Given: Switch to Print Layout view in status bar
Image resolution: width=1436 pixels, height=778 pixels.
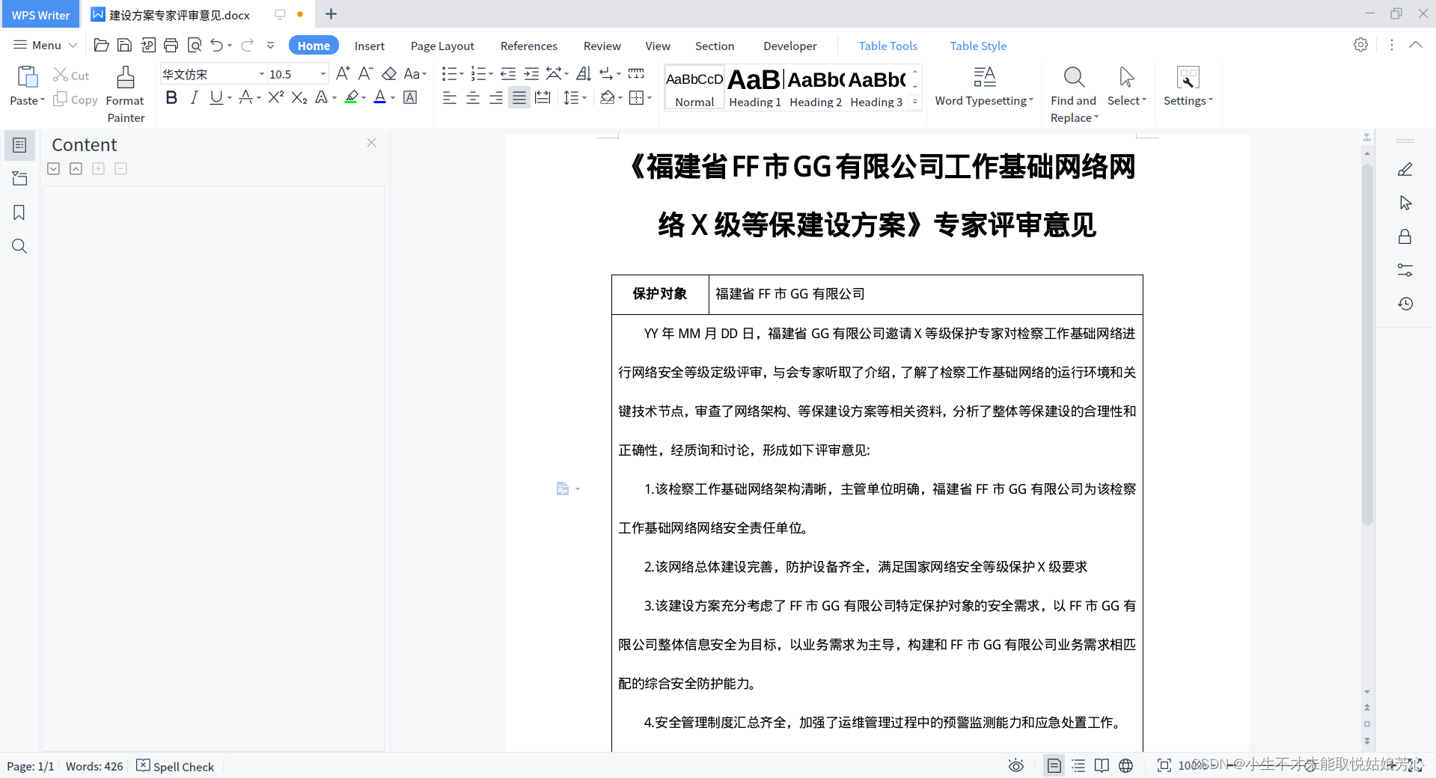Looking at the screenshot, I should [x=1054, y=765].
